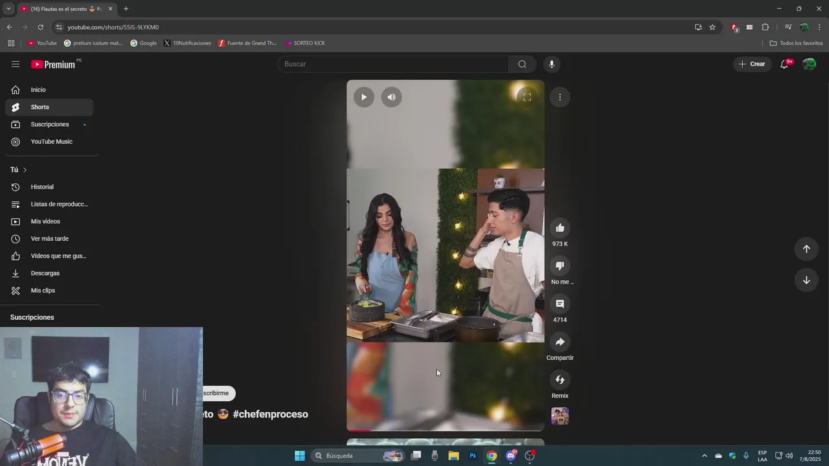Screen dimensions: 829x466
Task: Open Listas de reproducción
Action: [x=49, y=204]
